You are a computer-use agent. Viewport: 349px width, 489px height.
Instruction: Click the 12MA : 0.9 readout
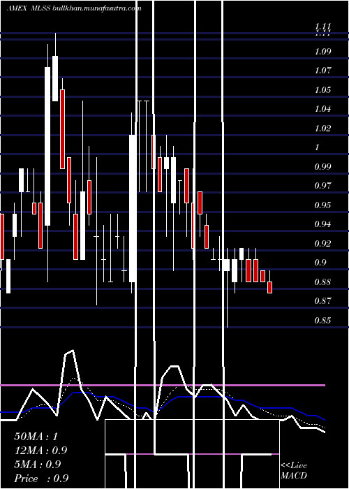(40, 451)
